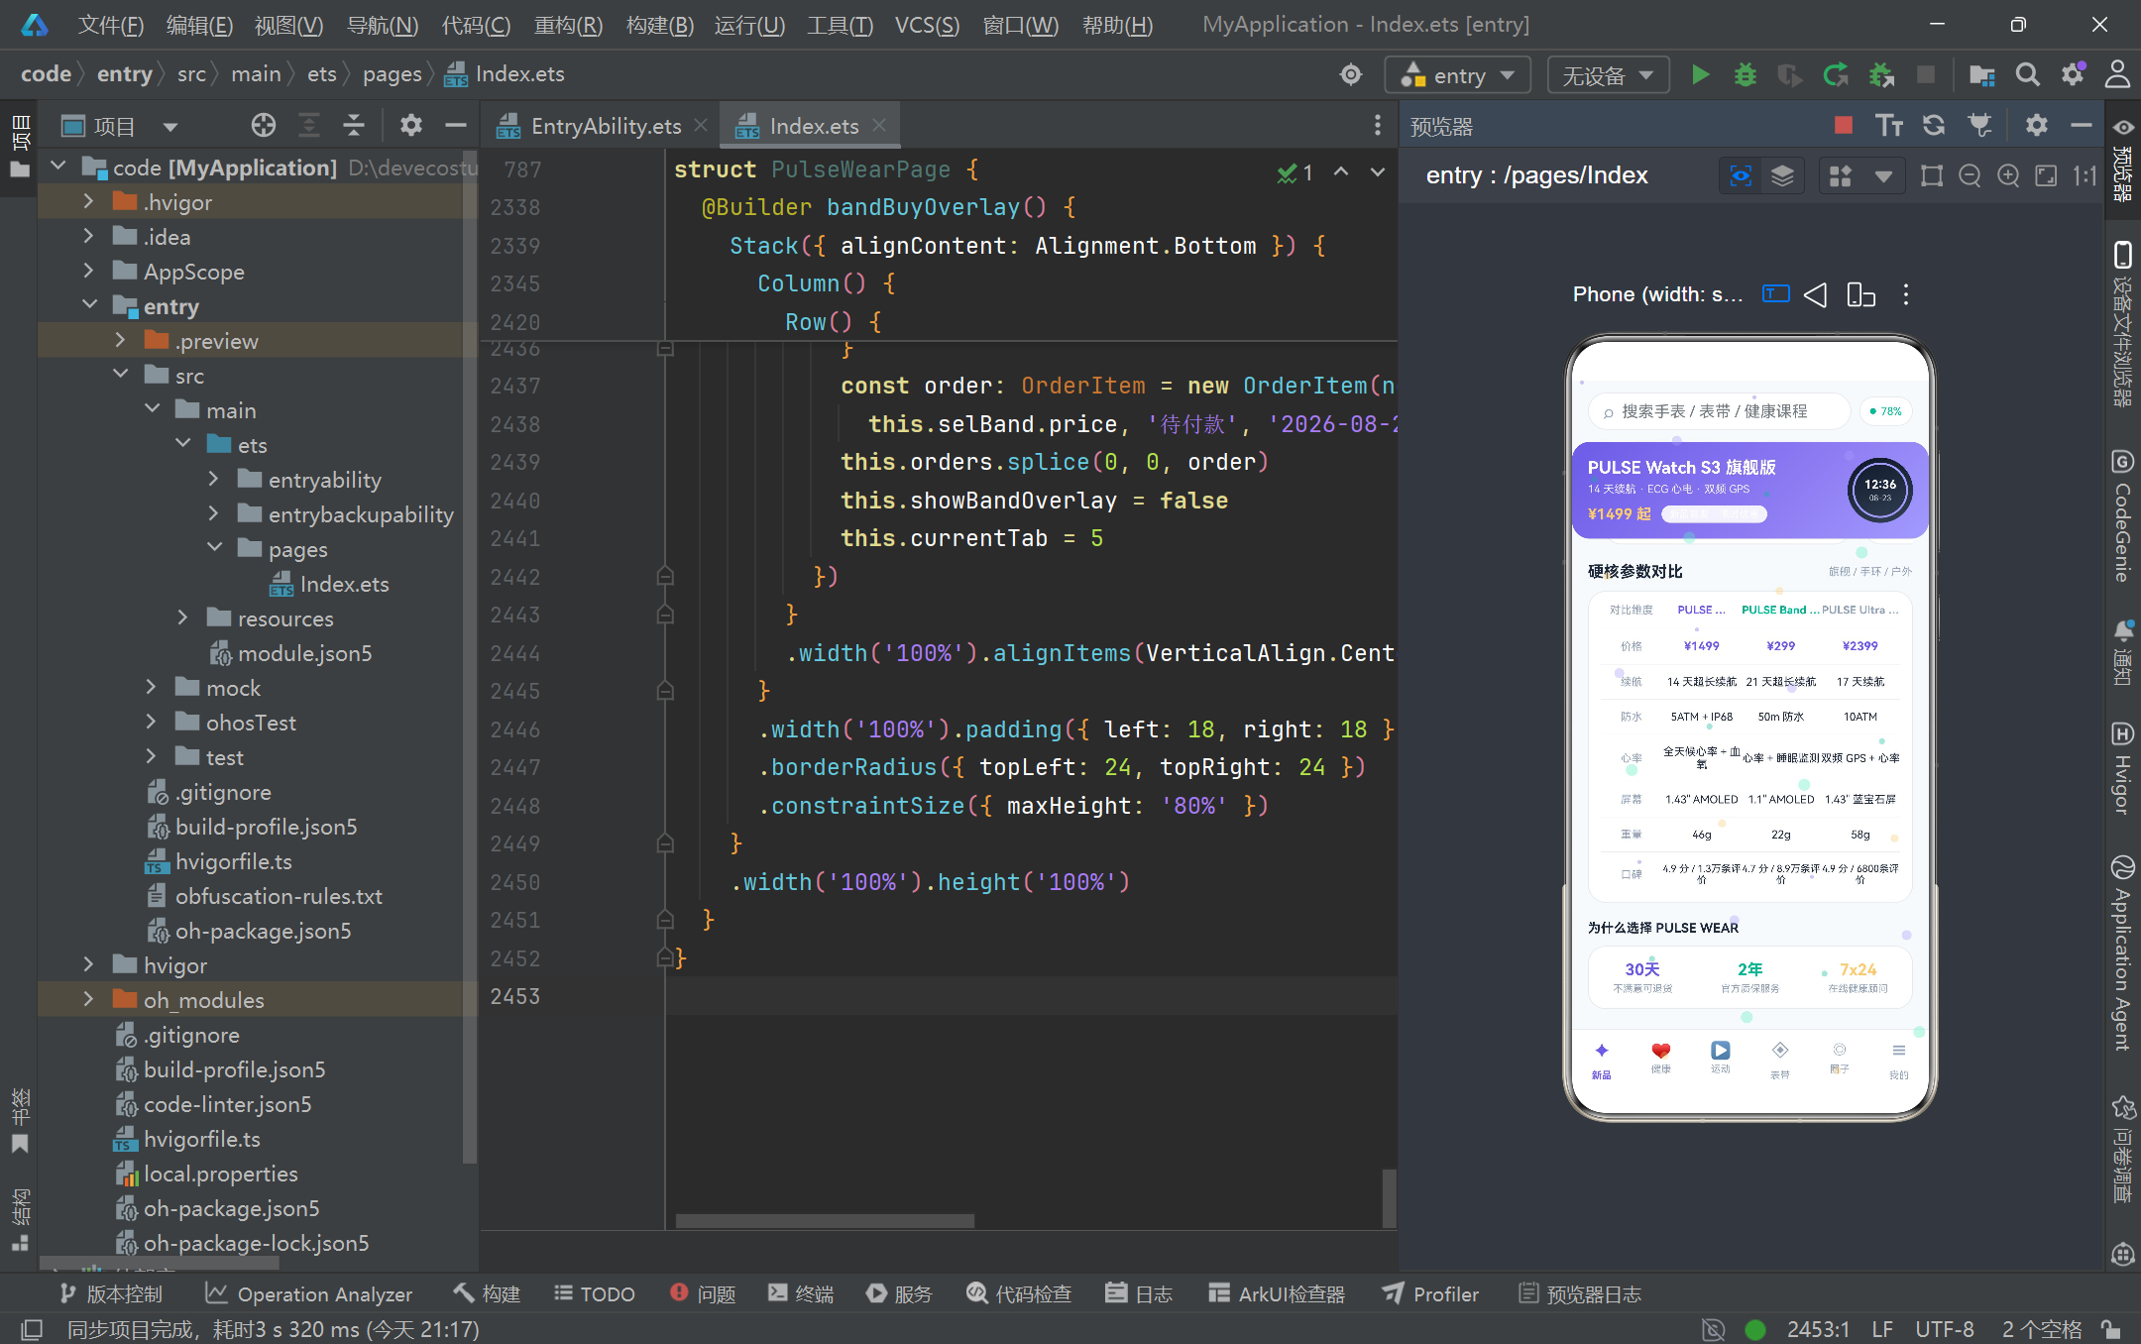Open the Profiler tool window

pos(1430,1293)
